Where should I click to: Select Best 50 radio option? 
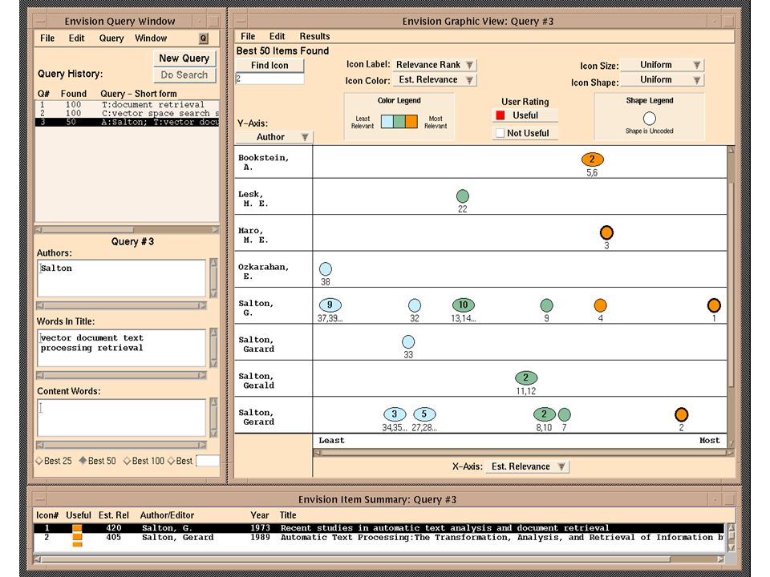coord(98,461)
